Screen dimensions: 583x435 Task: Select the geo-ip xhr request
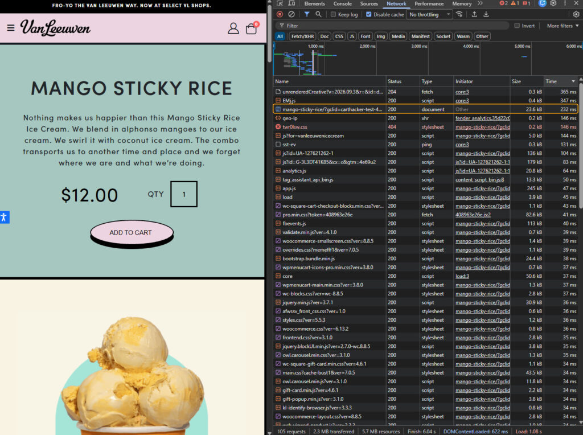425,118
